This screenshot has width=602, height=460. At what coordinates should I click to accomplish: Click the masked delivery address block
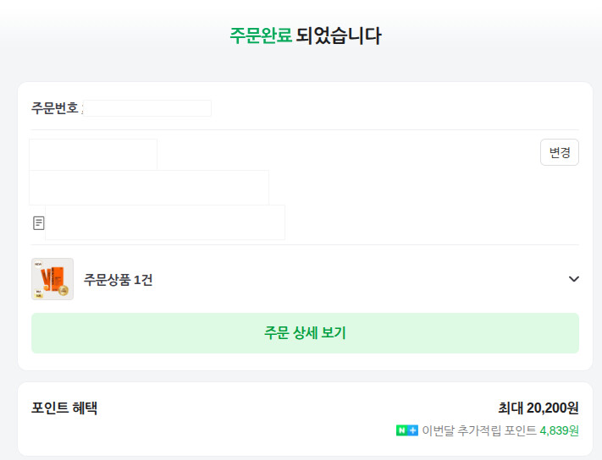tap(149, 188)
